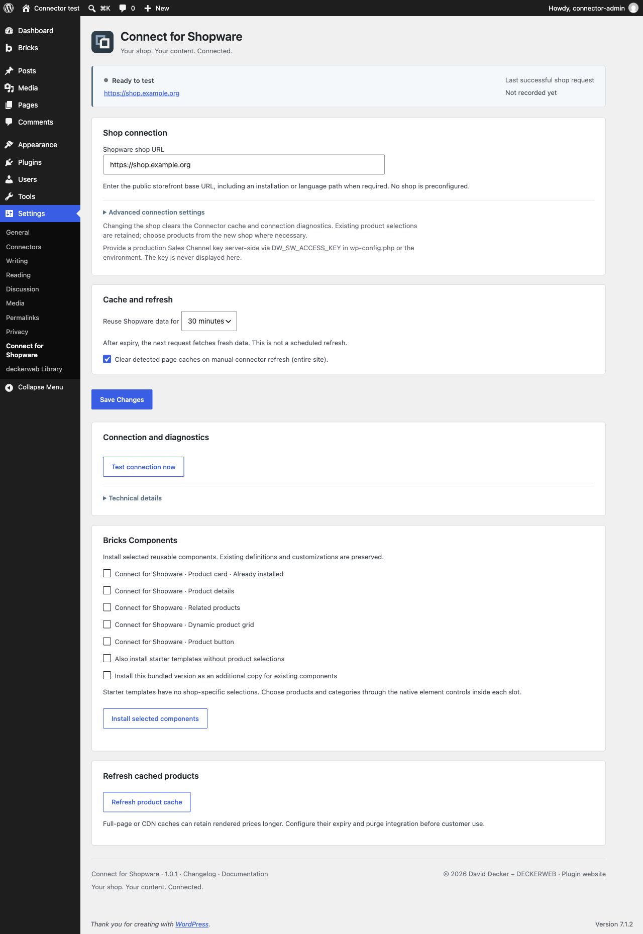Uncheck Clear detected page caches checkbox
Image resolution: width=643 pixels, height=934 pixels.
pyautogui.click(x=107, y=359)
